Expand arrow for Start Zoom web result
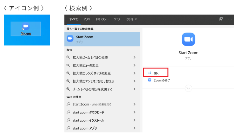Image resolution: width=243 pixels, height=140 pixels. coord(135,104)
